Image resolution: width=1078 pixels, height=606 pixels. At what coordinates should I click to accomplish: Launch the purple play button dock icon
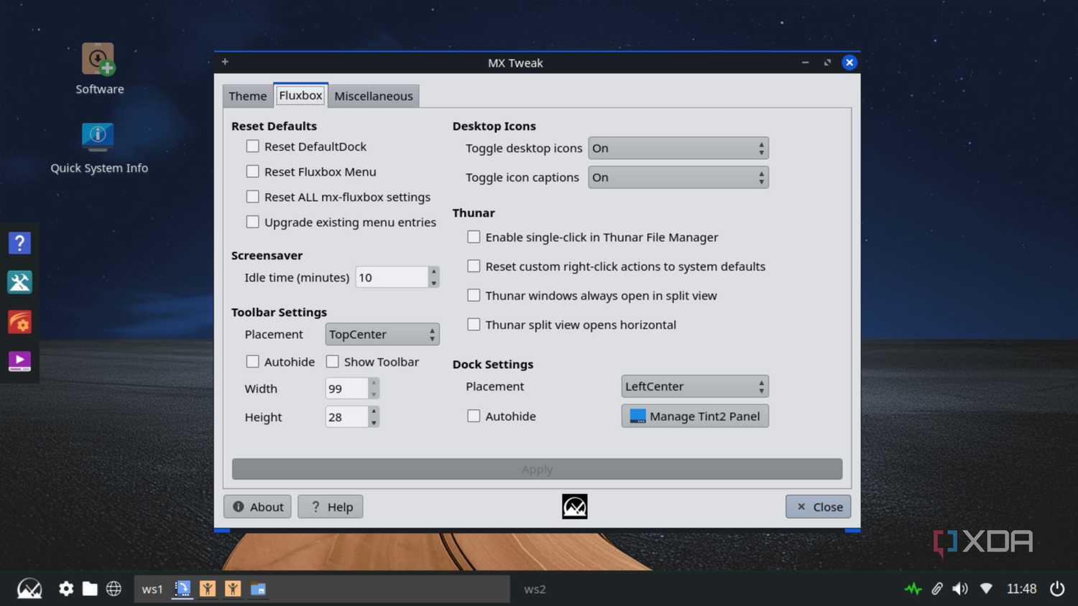tap(19, 360)
